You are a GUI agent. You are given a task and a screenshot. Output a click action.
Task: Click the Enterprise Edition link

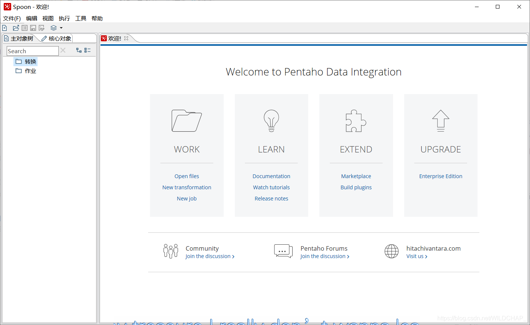click(441, 176)
